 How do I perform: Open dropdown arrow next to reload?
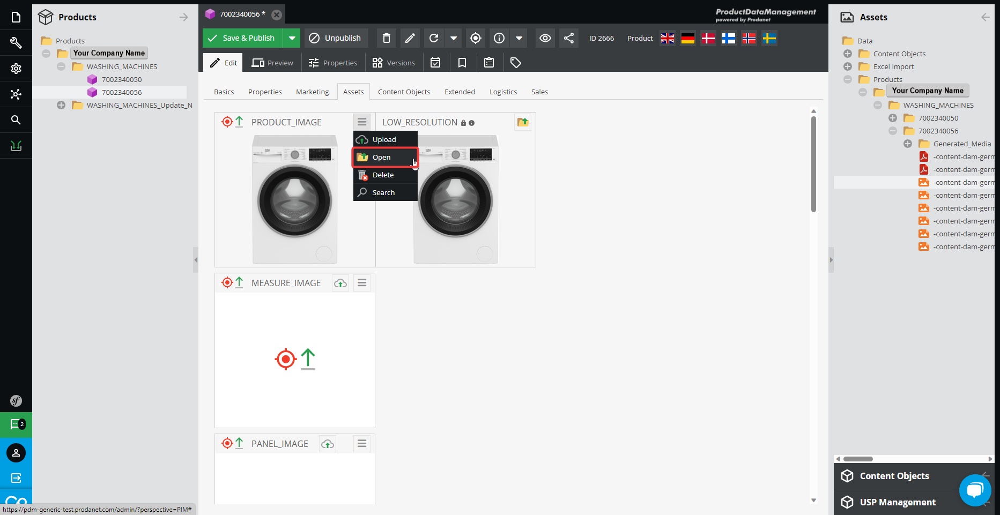454,38
